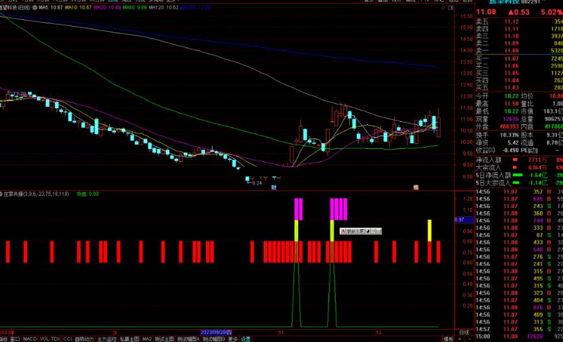563x342 pixels.
Task: Click the highlighted date 2023/09/28 on the time axis
Action: (x=216, y=332)
